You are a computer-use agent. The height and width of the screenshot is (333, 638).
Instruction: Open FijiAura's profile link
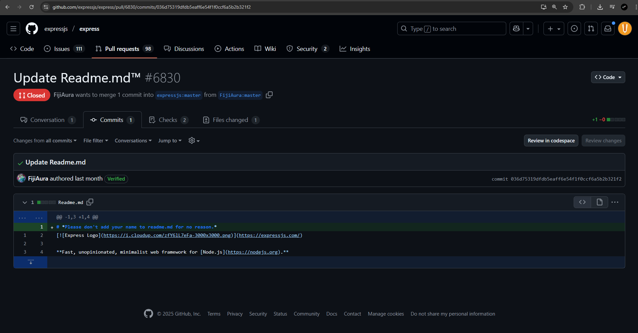(38, 179)
